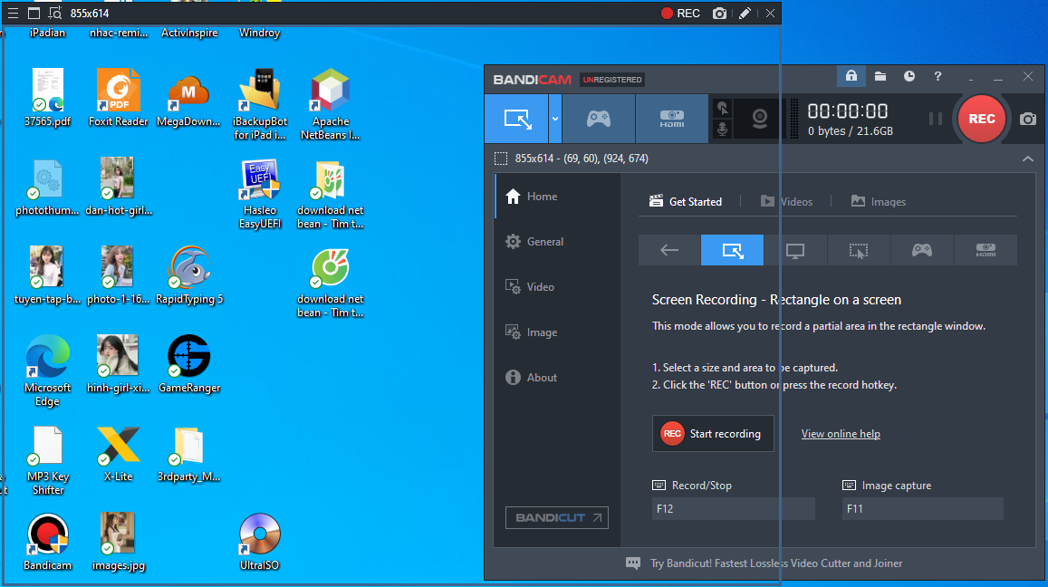Click the drawing pencil on the capture bar
Viewport: 1048px width, 587px height.
click(745, 14)
